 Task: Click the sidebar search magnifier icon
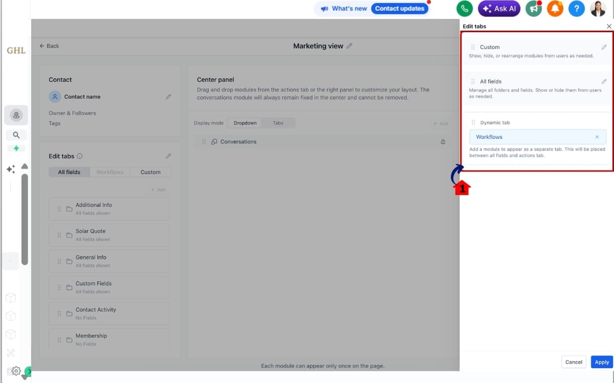coord(16,135)
